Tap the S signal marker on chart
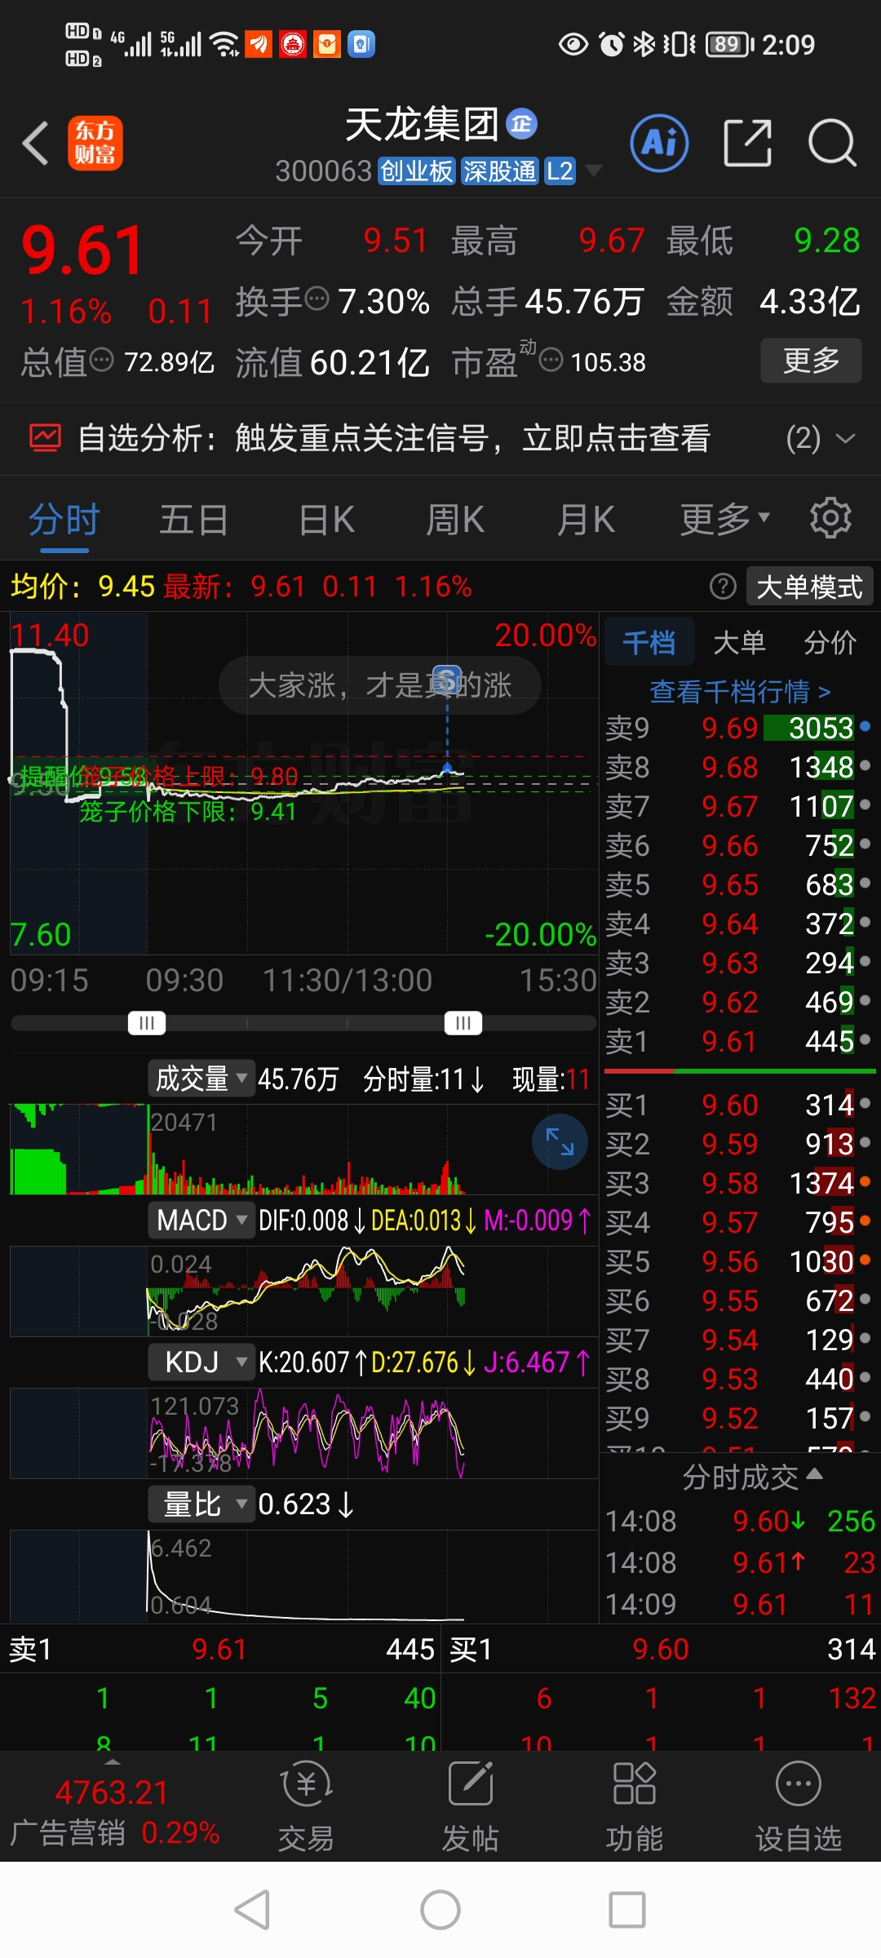881x1958 pixels. pos(446,679)
